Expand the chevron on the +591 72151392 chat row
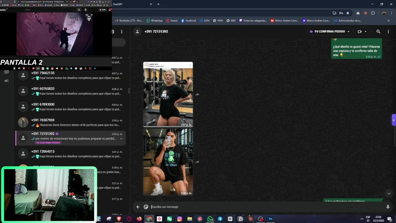The width and height of the screenshot is (396, 223). pos(121,139)
